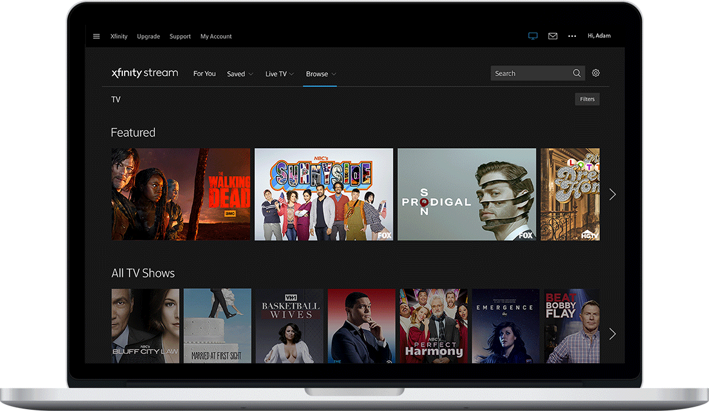
Task: Advance All TV Shows row with right arrow
Action: [613, 334]
